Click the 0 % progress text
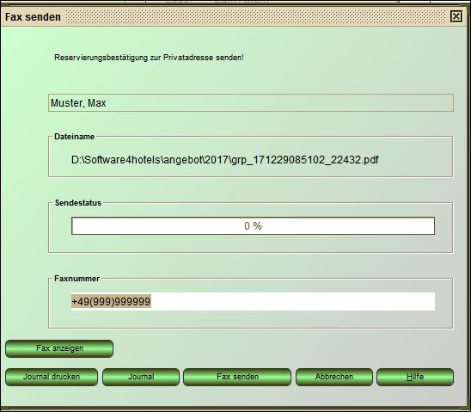 253,226
